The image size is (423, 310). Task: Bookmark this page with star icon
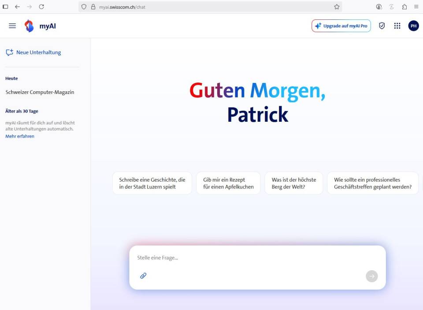click(x=337, y=7)
